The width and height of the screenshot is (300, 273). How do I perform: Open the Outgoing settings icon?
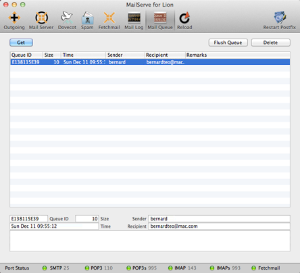tap(14, 18)
